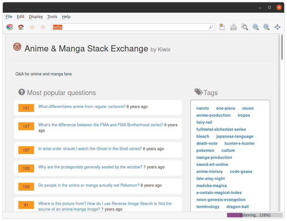Screen dimensions: 287x221
Task: Toggle fullscreen with the arrows icon
Action: pyautogui.click(x=277, y=27)
